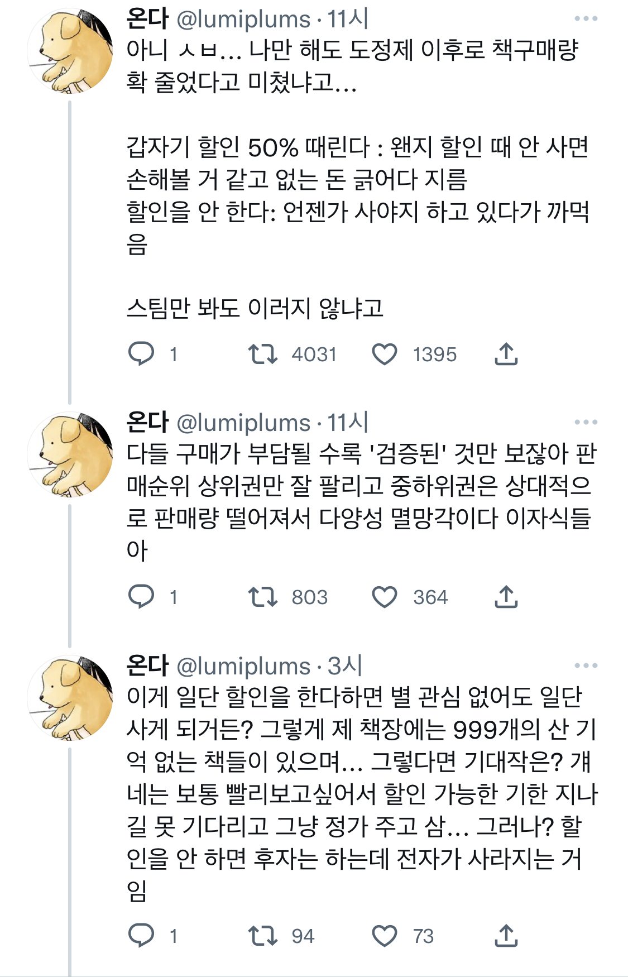
Task: Select the tweet text mentioning 스팀
Action: pyautogui.click(x=257, y=306)
